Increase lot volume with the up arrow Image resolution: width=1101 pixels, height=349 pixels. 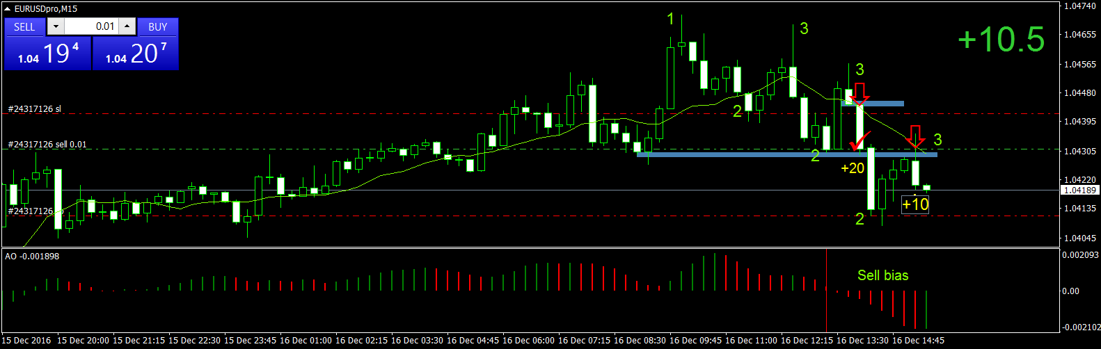[x=127, y=26]
